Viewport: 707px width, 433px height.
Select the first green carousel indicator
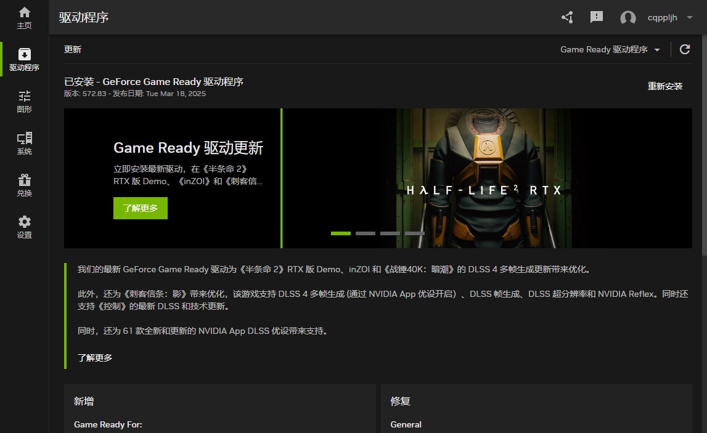341,233
